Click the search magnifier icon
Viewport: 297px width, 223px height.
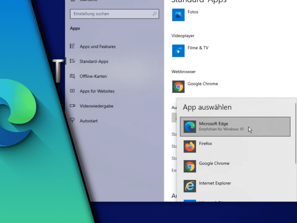click(155, 14)
